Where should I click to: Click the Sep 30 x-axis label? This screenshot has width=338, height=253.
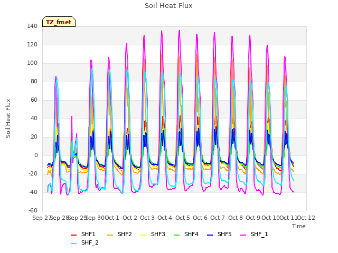pyautogui.click(x=95, y=218)
